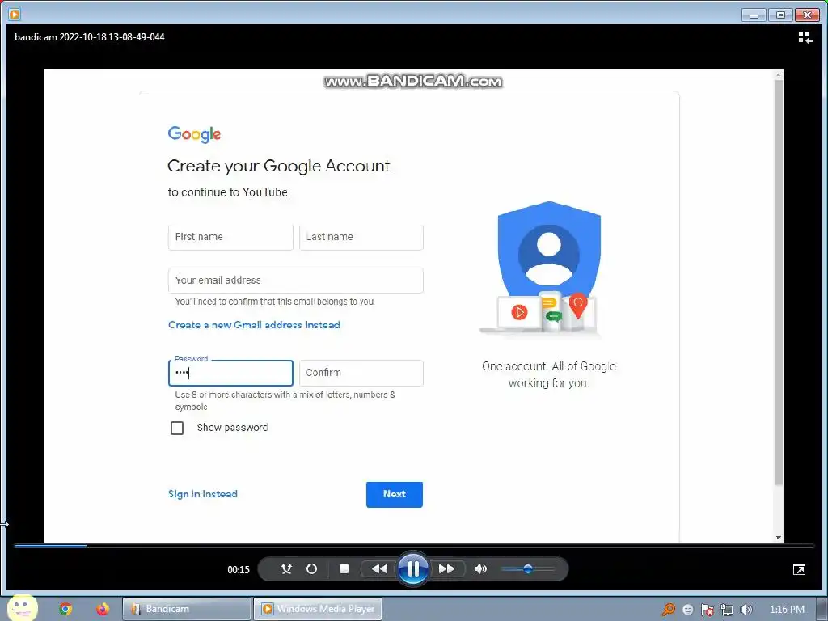Open the system volume tray icon
Viewport: 828px width, 621px height.
746,610
